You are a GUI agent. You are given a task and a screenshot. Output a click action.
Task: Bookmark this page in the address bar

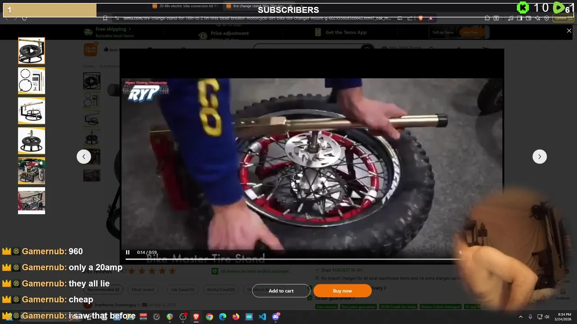click(x=105, y=18)
